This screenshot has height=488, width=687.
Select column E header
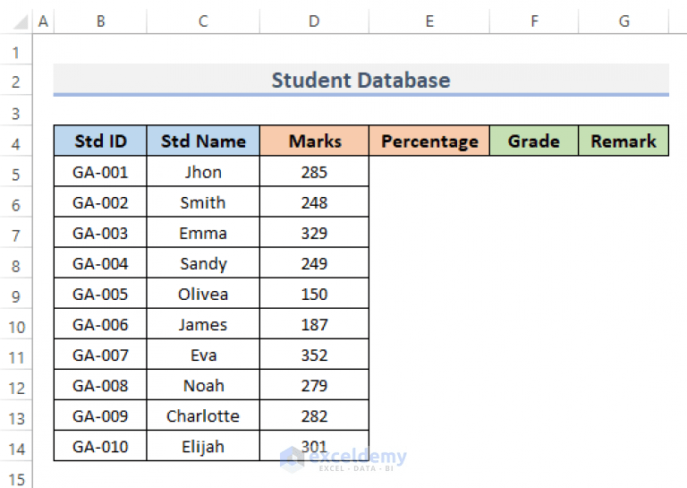pyautogui.click(x=429, y=21)
